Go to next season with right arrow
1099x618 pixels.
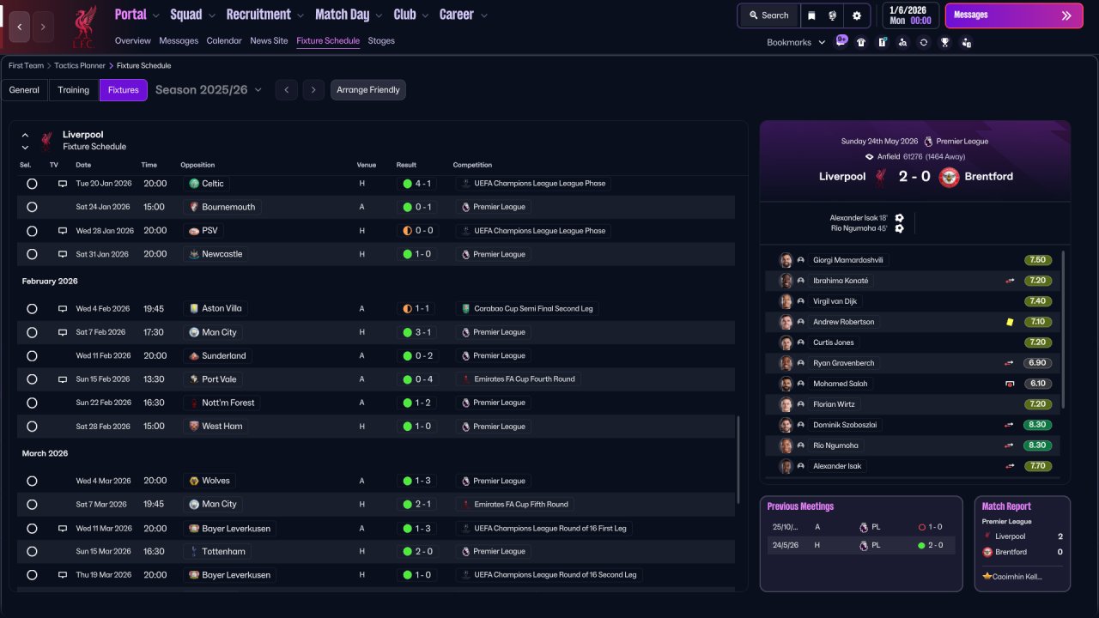coord(313,90)
